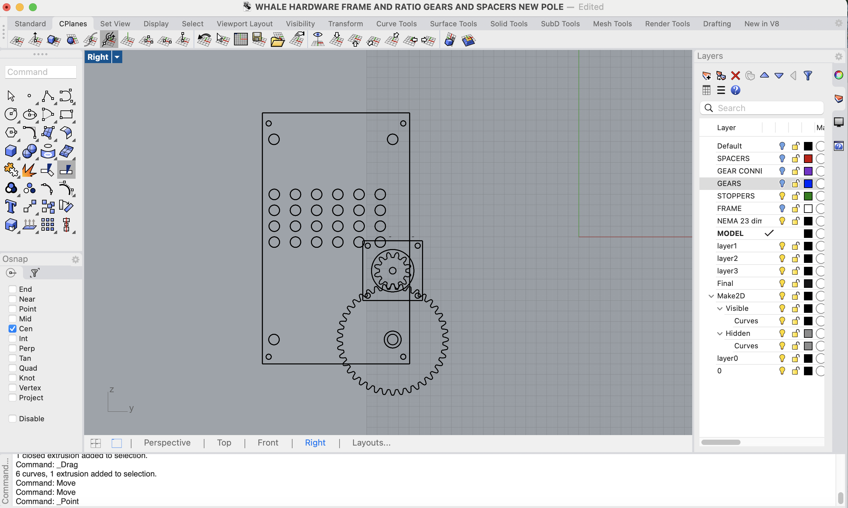
Task: Collapse the Hidden sublayer
Action: [x=719, y=334]
